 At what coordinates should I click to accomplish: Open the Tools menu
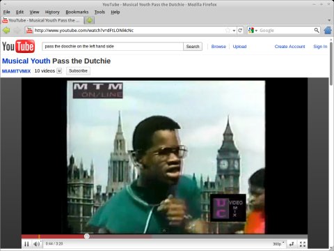tap(100, 12)
